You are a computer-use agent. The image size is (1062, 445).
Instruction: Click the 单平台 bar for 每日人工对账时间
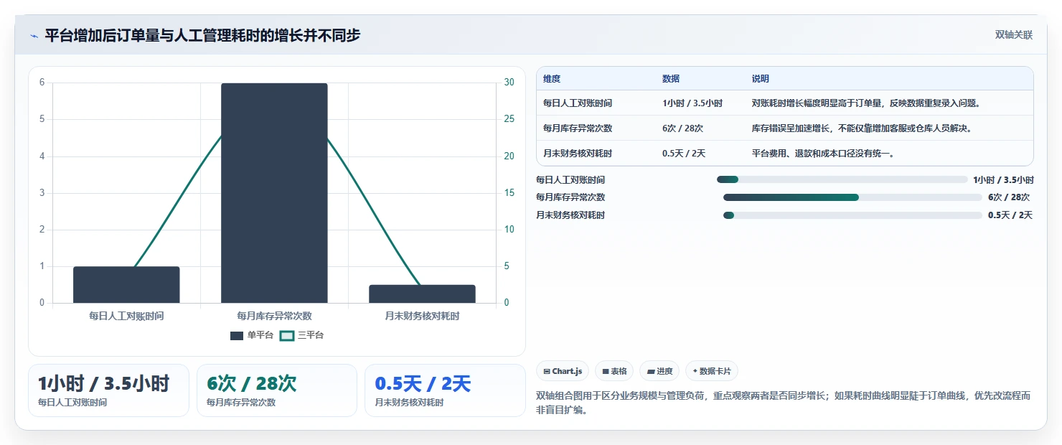(126, 285)
